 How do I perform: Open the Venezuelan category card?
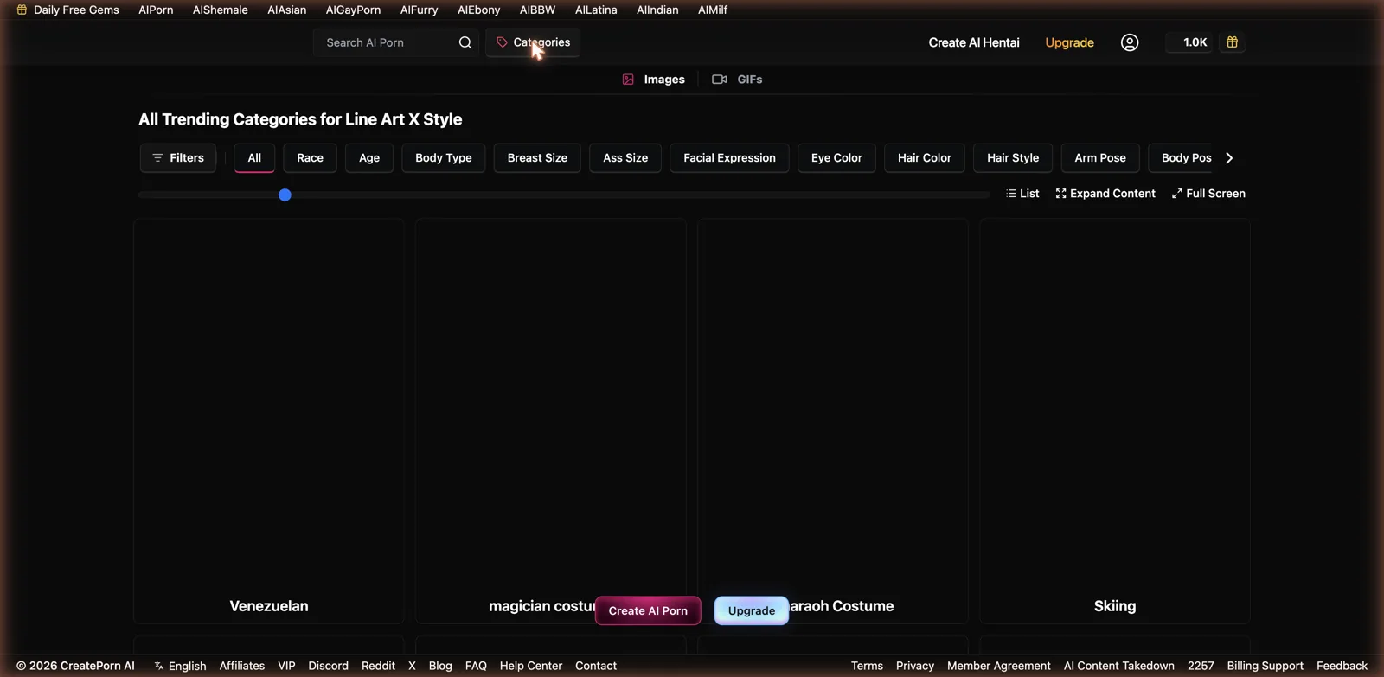click(269, 421)
